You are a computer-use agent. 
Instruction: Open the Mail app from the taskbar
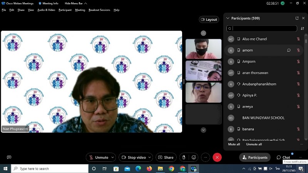[127, 168]
